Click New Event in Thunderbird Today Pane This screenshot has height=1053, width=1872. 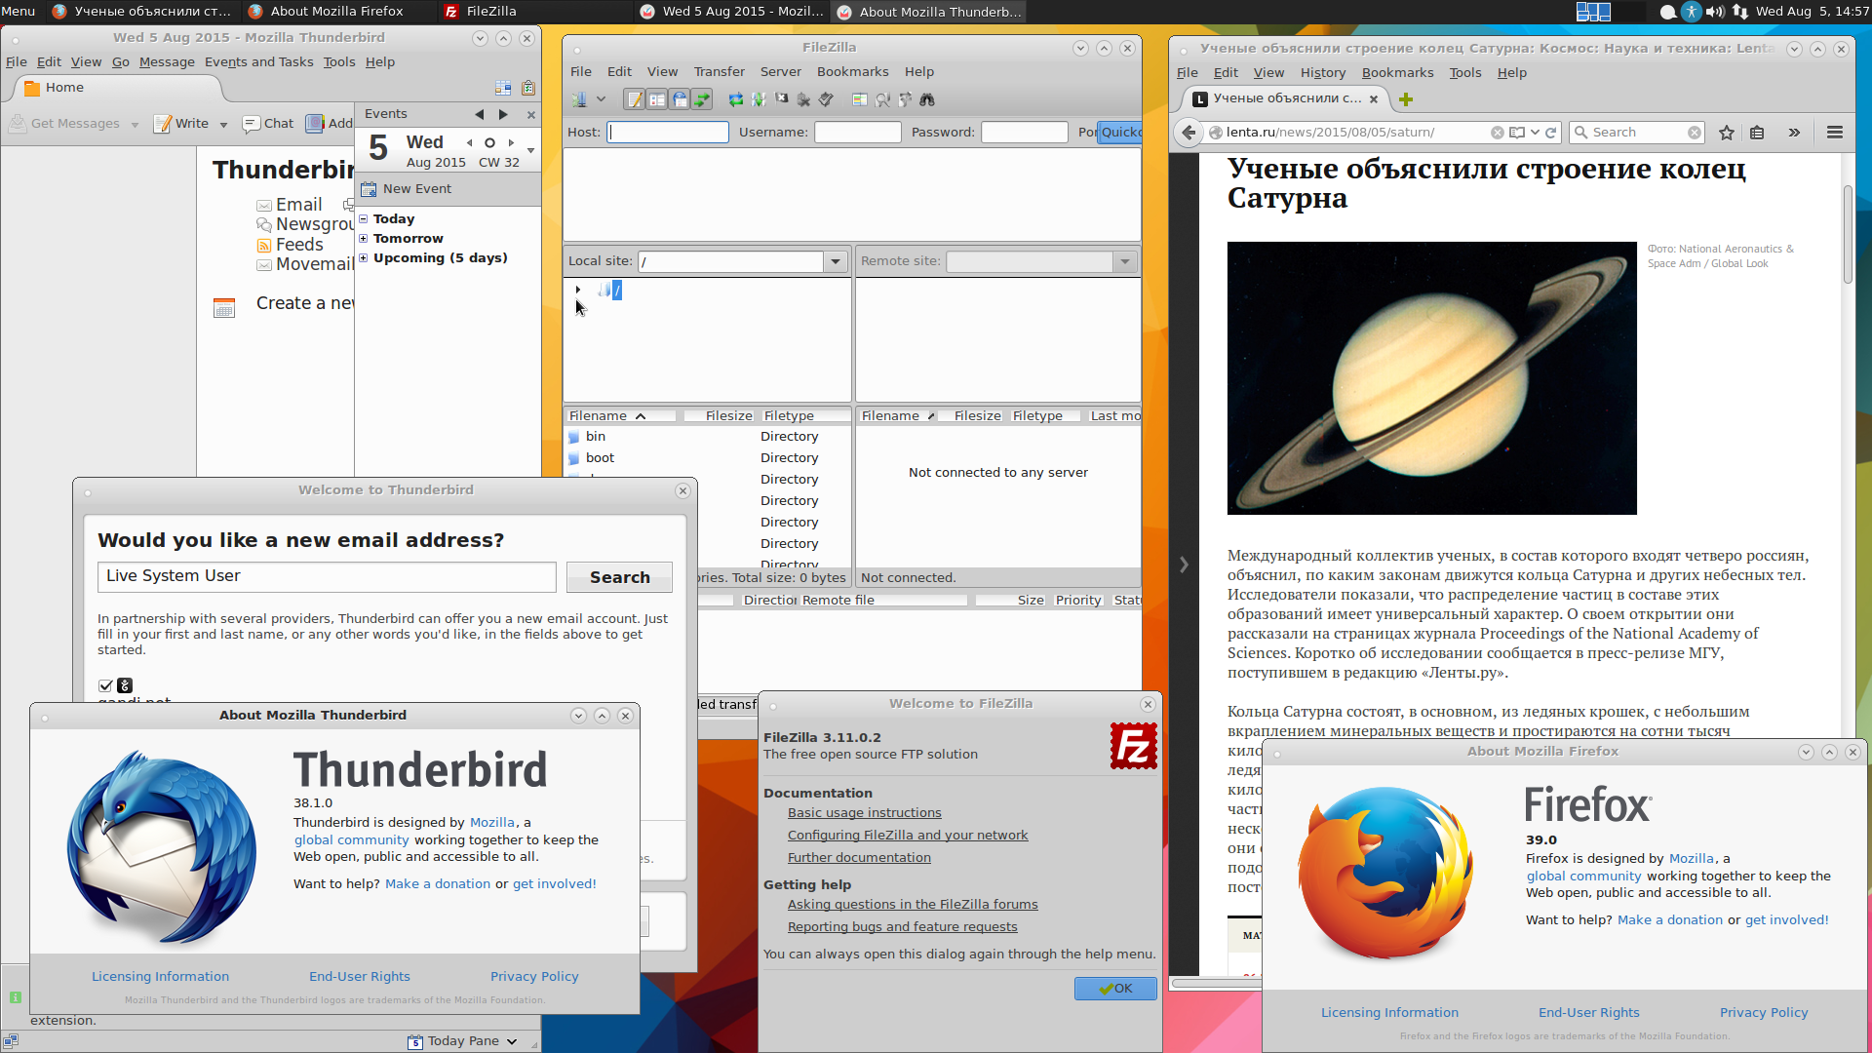(x=406, y=189)
